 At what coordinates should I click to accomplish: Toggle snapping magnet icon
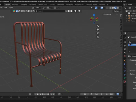(48, 8)
